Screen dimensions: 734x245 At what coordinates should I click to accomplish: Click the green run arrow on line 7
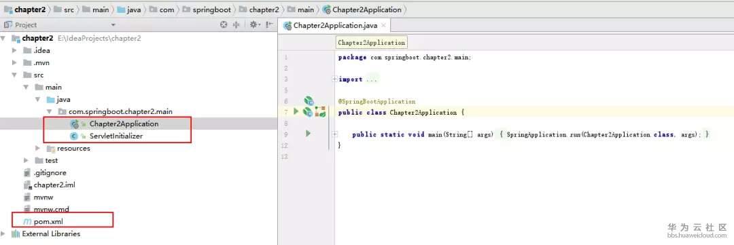(x=296, y=112)
